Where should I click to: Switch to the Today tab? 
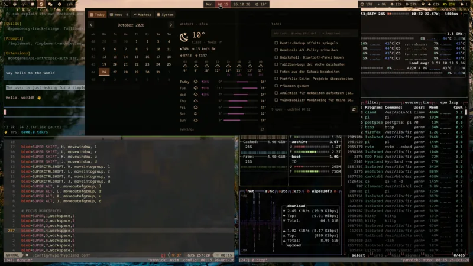[x=97, y=14]
